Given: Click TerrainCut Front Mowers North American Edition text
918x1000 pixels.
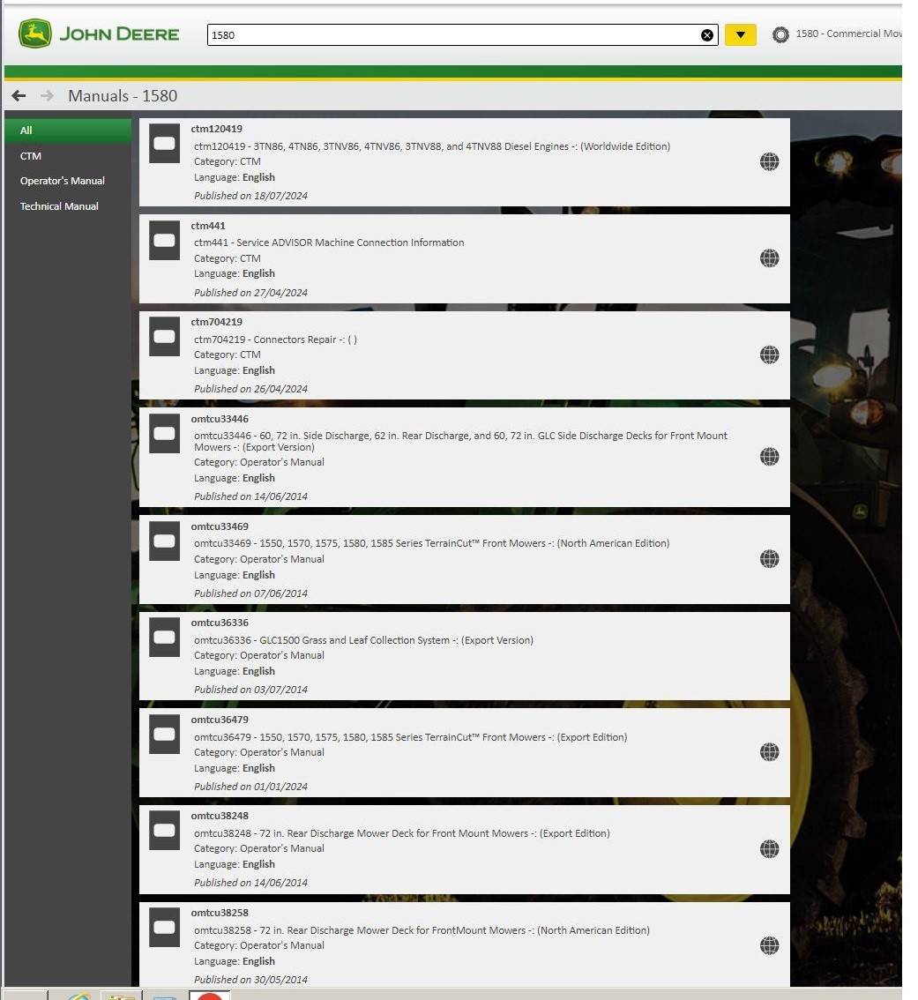Looking at the screenshot, I should [x=432, y=543].
